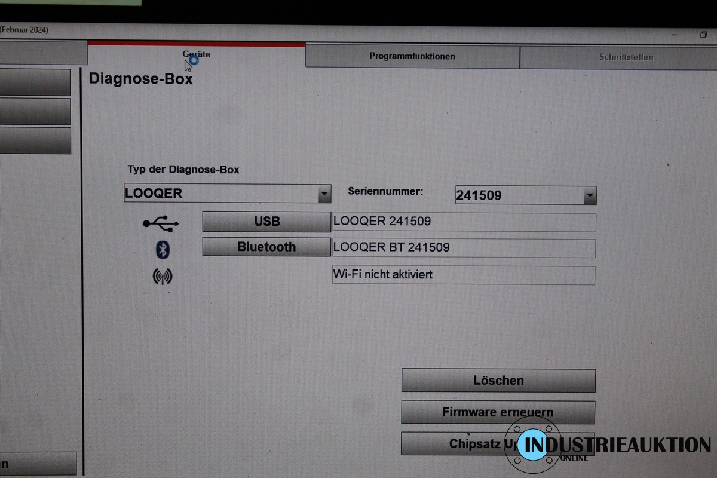The image size is (717, 478).
Task: Click the LOOQER BT 241509 field
Action: pyautogui.click(x=464, y=248)
